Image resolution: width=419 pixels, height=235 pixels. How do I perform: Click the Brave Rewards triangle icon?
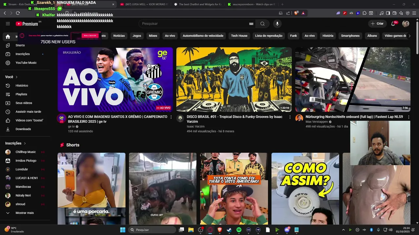pos(303,13)
